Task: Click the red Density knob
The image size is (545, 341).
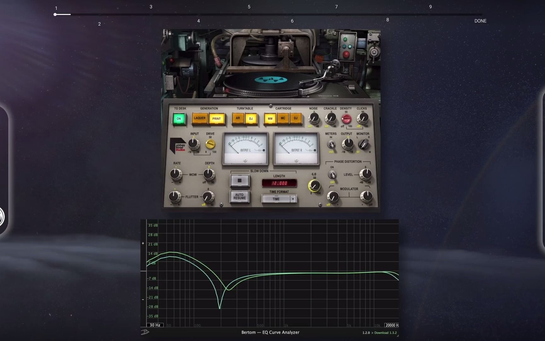Action: [x=346, y=119]
